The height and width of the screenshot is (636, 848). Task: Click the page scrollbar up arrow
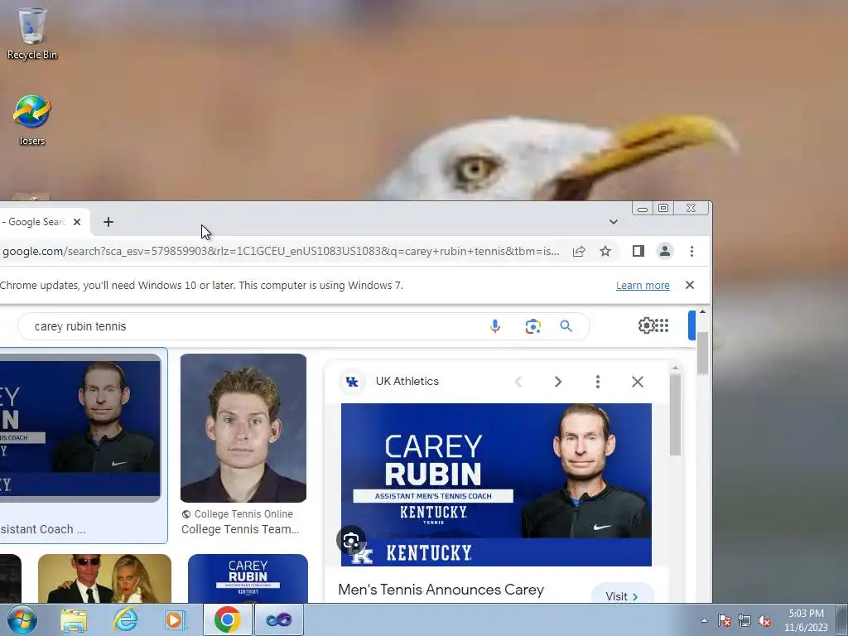(702, 312)
